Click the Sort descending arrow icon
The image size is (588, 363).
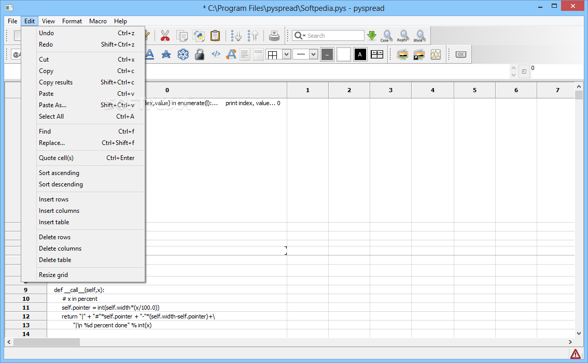pyautogui.click(x=253, y=36)
